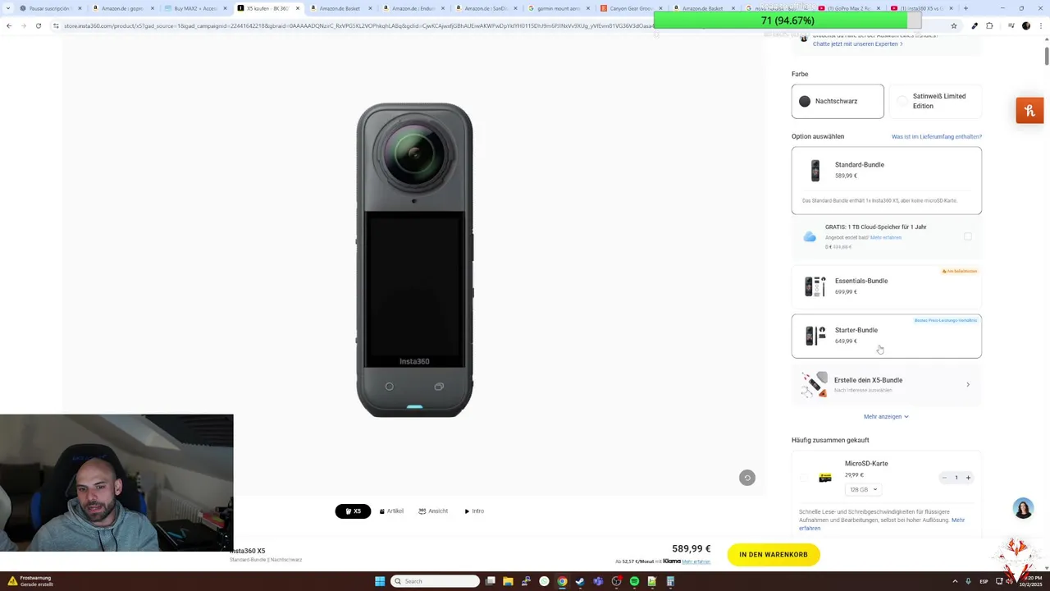Switch to the Artikel view tab
Viewport: 1050px width, 591px height.
(x=391, y=511)
